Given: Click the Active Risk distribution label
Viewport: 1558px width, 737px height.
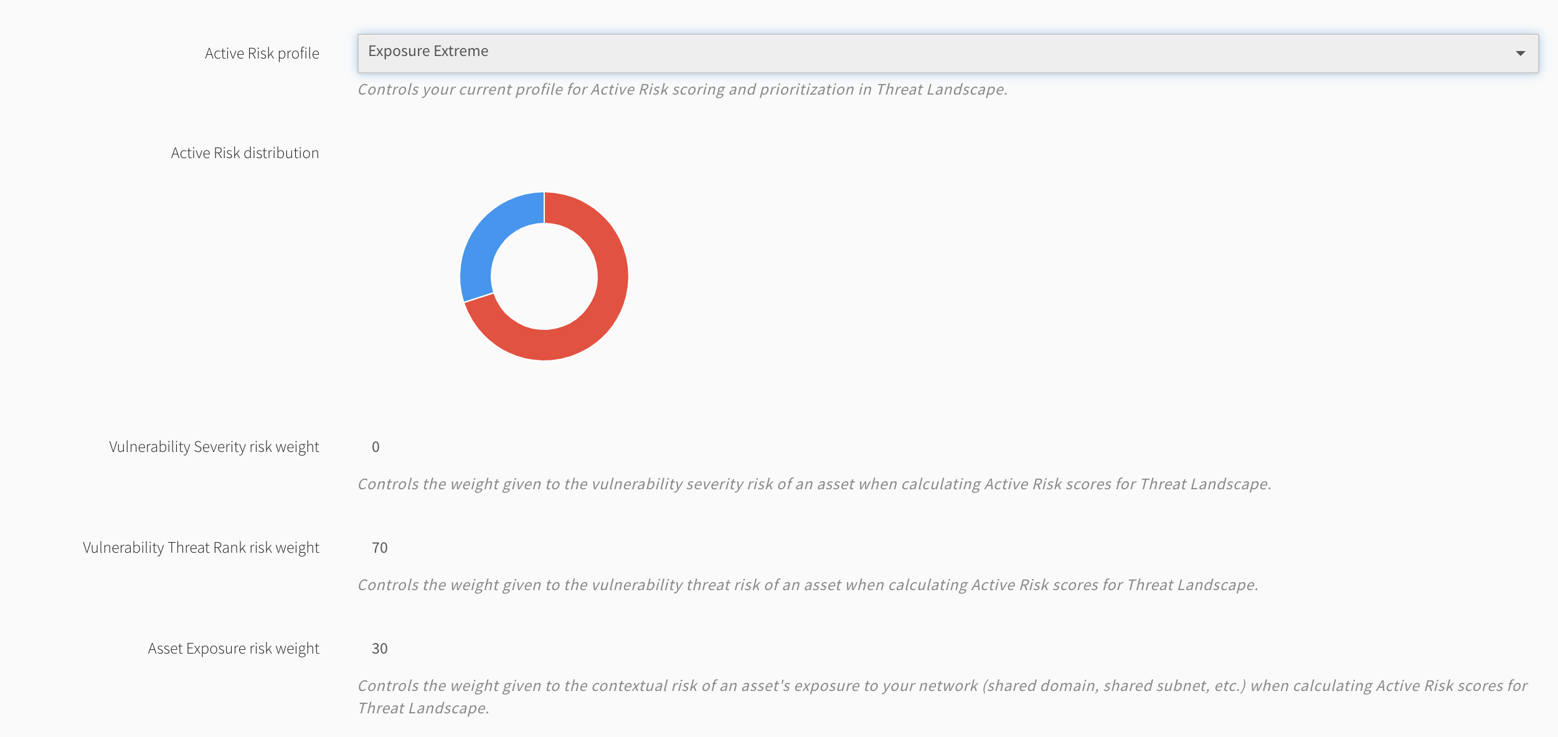Looking at the screenshot, I should [x=245, y=153].
